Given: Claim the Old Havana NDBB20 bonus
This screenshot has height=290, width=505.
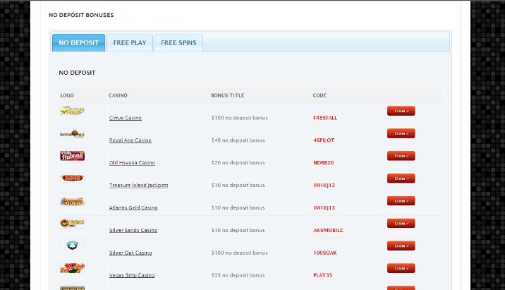Looking at the screenshot, I should (x=401, y=156).
